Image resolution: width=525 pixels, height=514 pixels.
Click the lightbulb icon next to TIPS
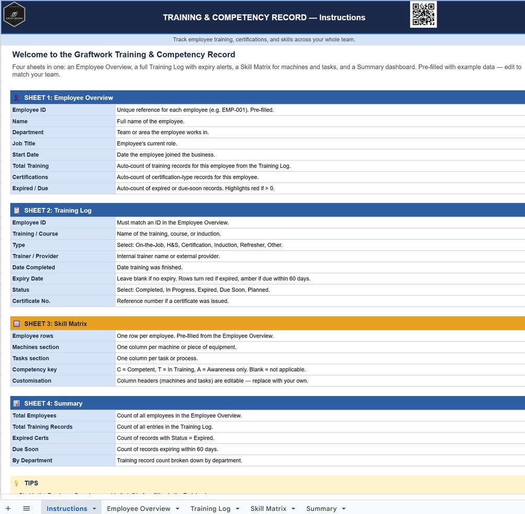coord(16,483)
